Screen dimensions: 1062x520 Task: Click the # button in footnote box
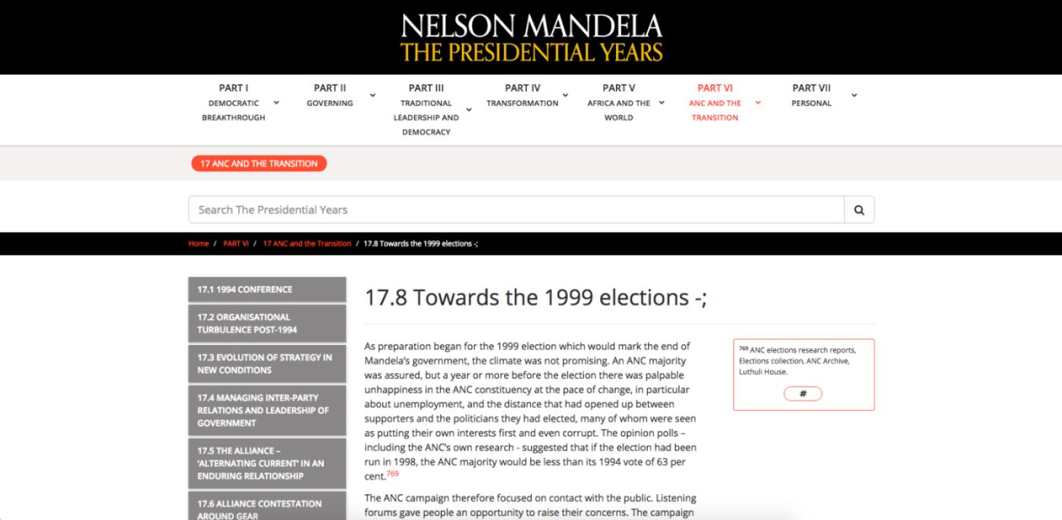pos(803,393)
